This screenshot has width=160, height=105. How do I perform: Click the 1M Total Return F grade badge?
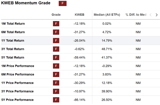point(56,24)
